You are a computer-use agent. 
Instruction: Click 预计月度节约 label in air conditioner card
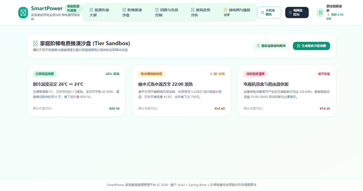(43, 109)
